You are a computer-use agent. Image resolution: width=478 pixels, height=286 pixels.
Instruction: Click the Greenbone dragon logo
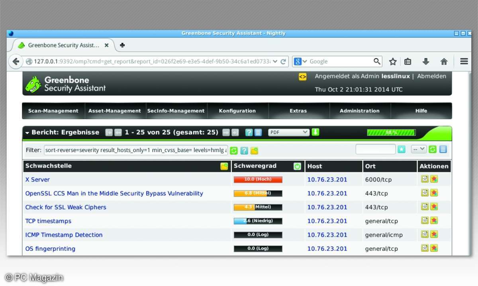coord(33,84)
